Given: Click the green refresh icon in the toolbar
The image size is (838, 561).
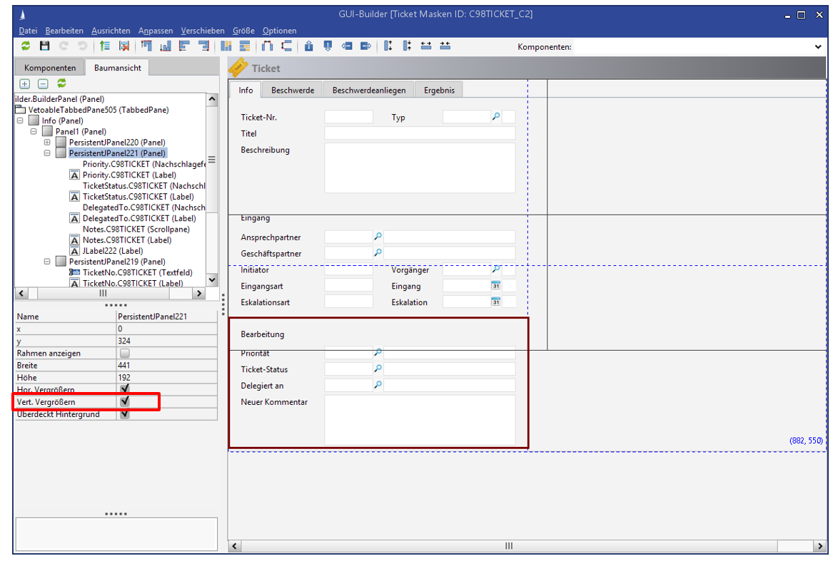Looking at the screenshot, I should pyautogui.click(x=26, y=46).
